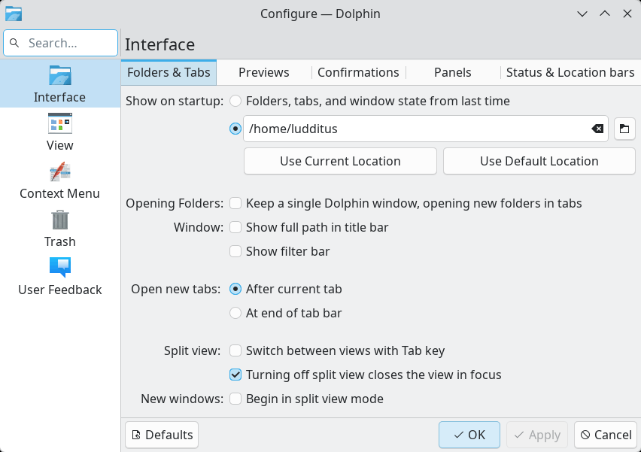Click the folder browse icon button
The height and width of the screenshot is (452, 641).
point(624,129)
